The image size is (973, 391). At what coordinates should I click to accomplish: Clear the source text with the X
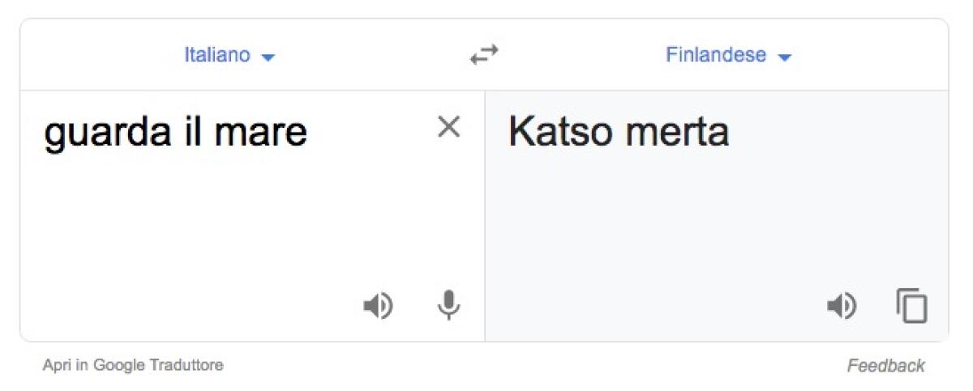tap(448, 127)
